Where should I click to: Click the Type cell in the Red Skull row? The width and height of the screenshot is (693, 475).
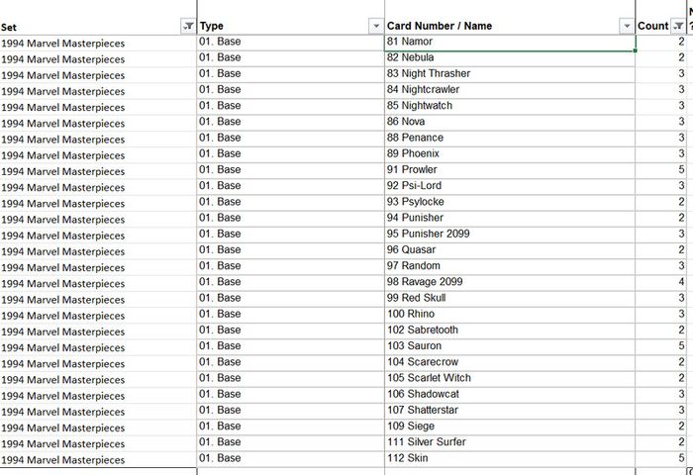click(x=291, y=299)
